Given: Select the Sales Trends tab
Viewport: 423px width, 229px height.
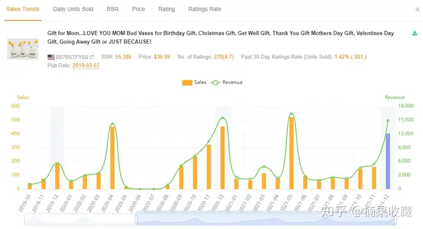Looking at the screenshot, I should [x=23, y=9].
